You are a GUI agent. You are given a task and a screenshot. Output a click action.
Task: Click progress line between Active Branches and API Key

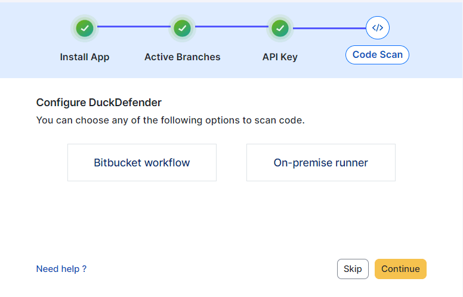pyautogui.click(x=231, y=27)
